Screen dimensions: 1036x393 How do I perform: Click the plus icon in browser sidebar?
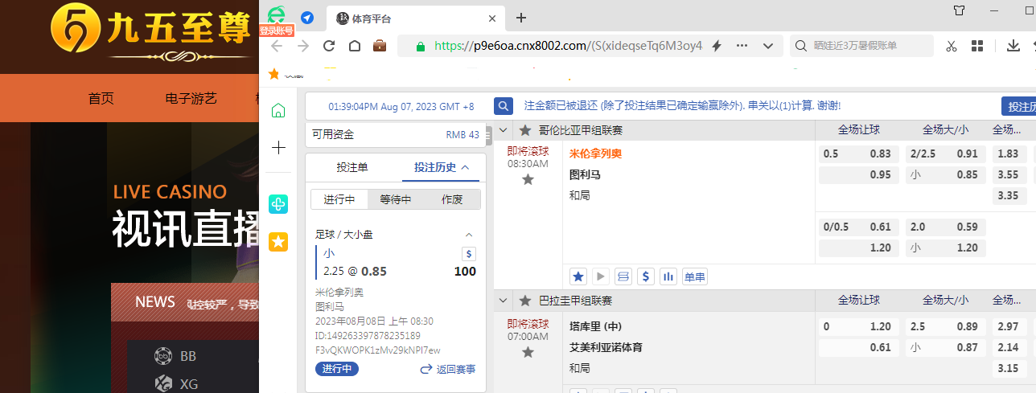(278, 147)
